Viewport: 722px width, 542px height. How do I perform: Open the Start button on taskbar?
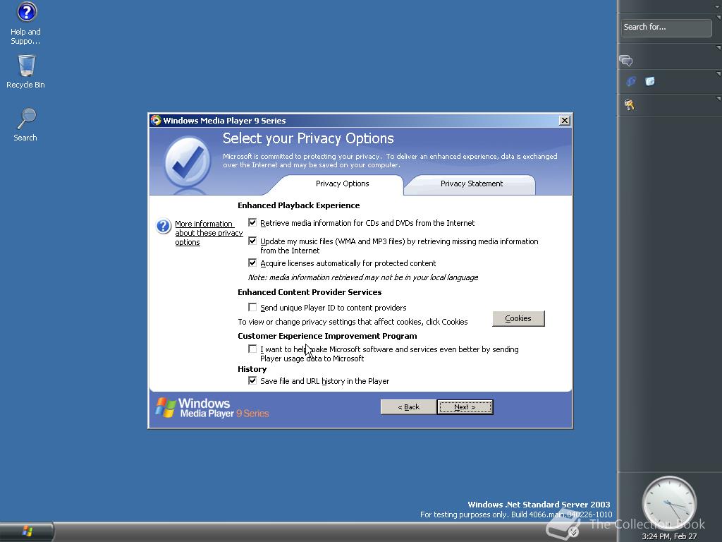click(27, 531)
